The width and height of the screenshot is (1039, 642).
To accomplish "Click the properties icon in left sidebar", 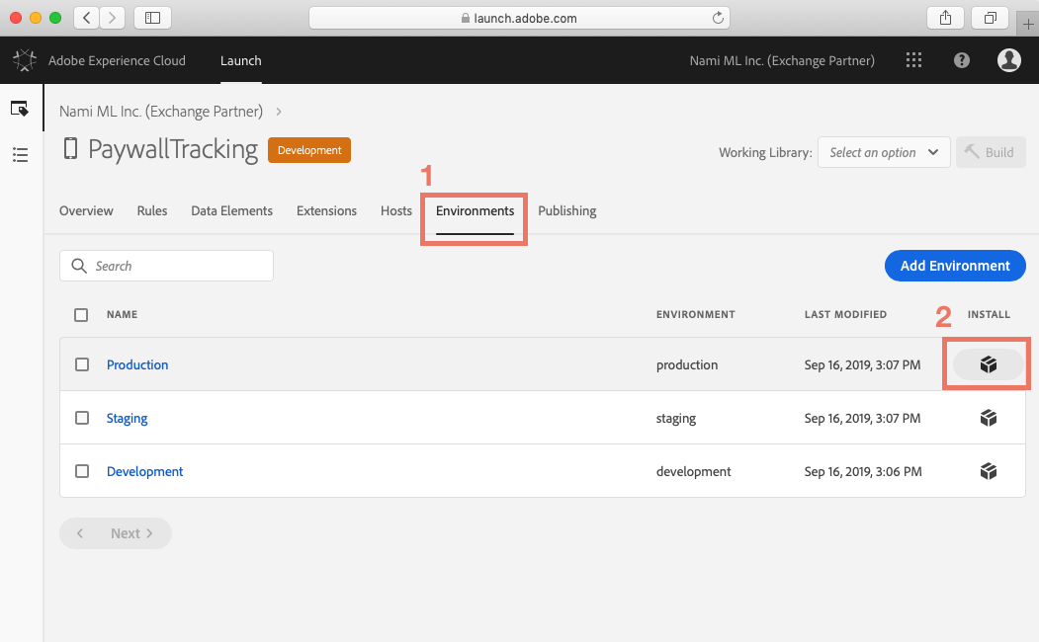I will coord(20,108).
